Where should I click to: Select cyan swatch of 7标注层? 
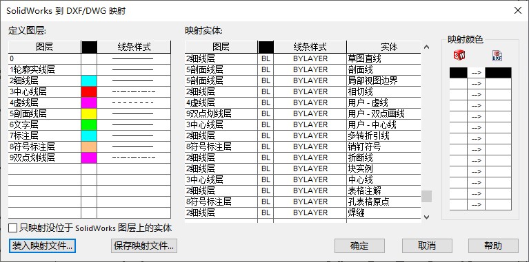tap(89, 136)
